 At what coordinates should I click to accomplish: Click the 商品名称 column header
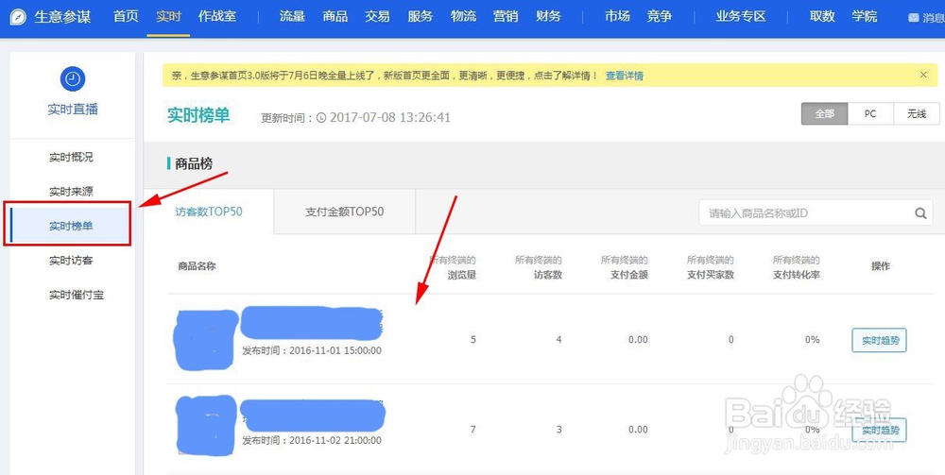pos(198,266)
